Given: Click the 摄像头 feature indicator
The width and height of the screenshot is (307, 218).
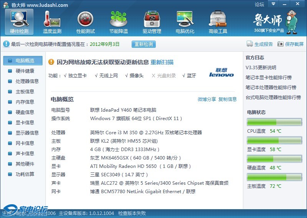Looking at the screenshot, I should point(134,76).
